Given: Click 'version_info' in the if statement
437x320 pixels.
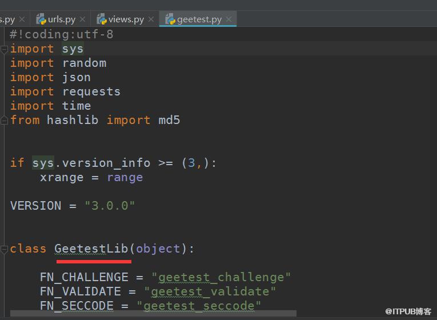Looking at the screenshot, I should click(x=106, y=163).
